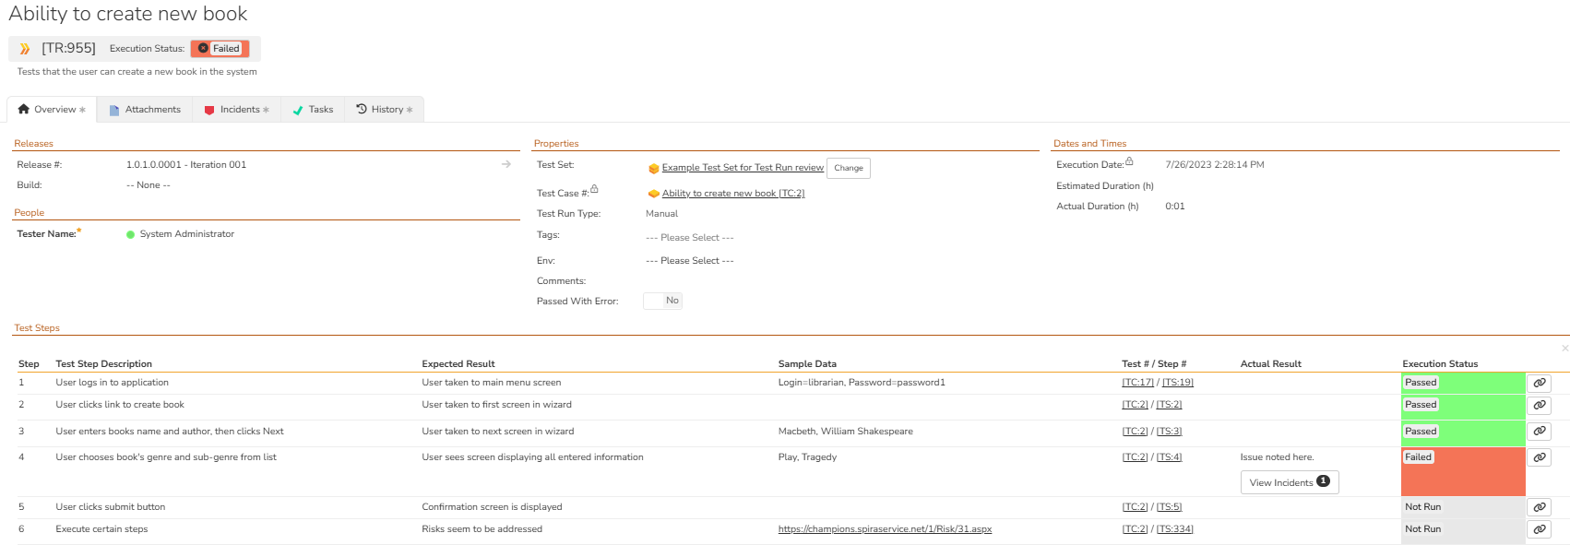This screenshot has width=1570, height=557.
Task: Open the spiraservice.net Risk 31 link
Action: click(x=885, y=529)
